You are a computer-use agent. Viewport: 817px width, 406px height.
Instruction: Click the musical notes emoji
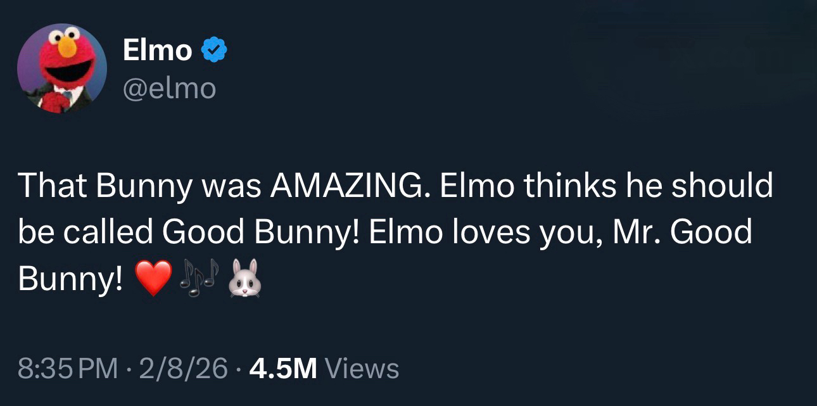coord(198,279)
